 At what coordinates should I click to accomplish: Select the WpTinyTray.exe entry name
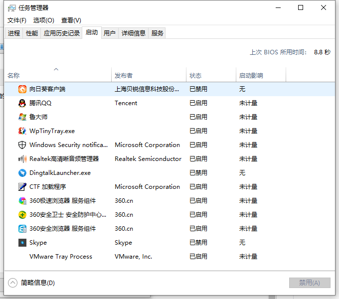tap(52, 131)
